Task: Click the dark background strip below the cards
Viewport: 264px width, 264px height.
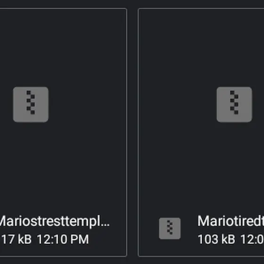Action: [x=132, y=261]
